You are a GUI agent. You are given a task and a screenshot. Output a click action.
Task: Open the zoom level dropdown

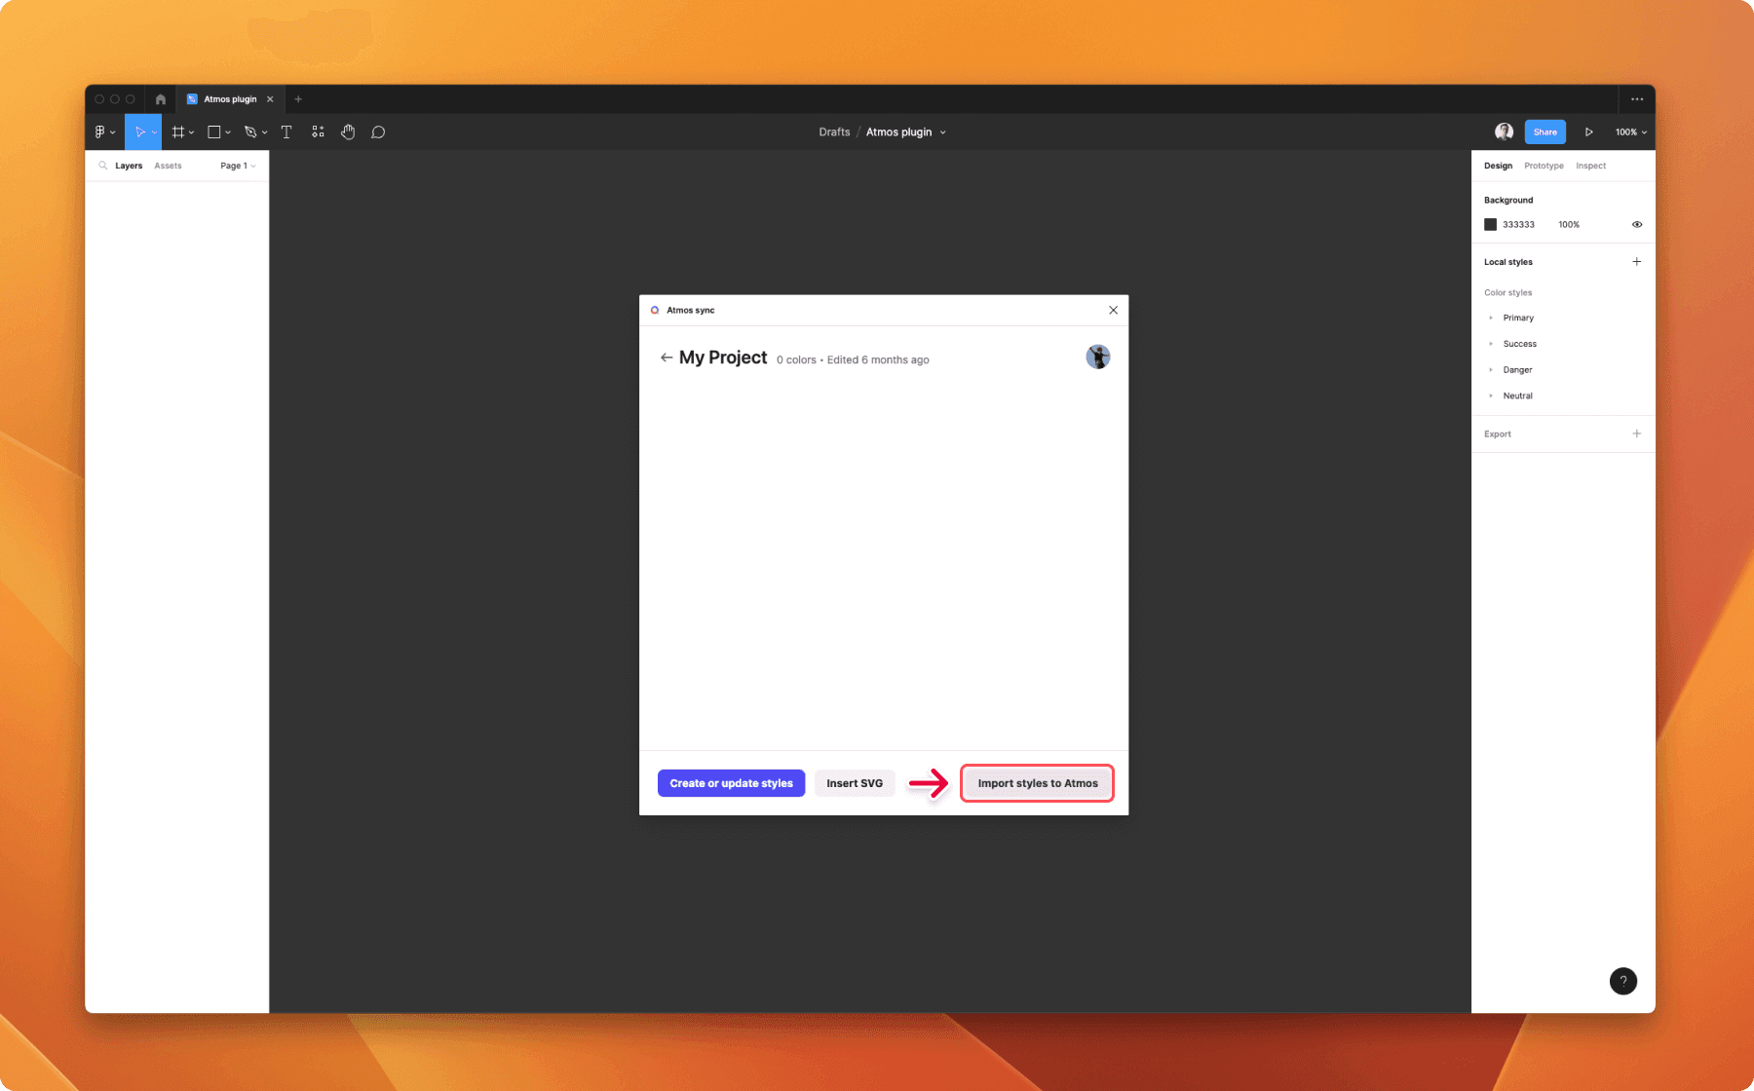click(1629, 132)
